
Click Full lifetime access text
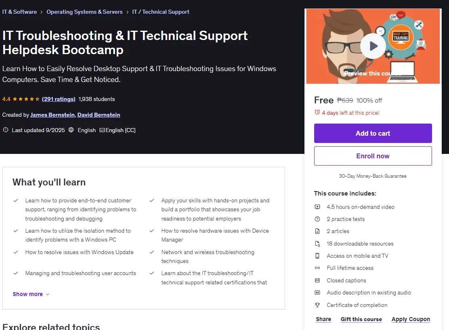click(350, 268)
